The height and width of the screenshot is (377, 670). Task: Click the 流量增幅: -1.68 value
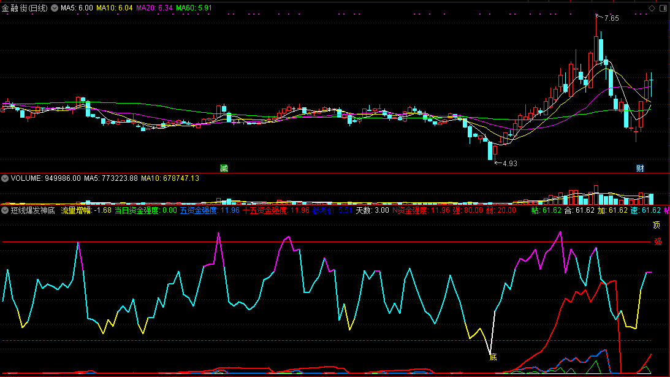pyautogui.click(x=86, y=210)
